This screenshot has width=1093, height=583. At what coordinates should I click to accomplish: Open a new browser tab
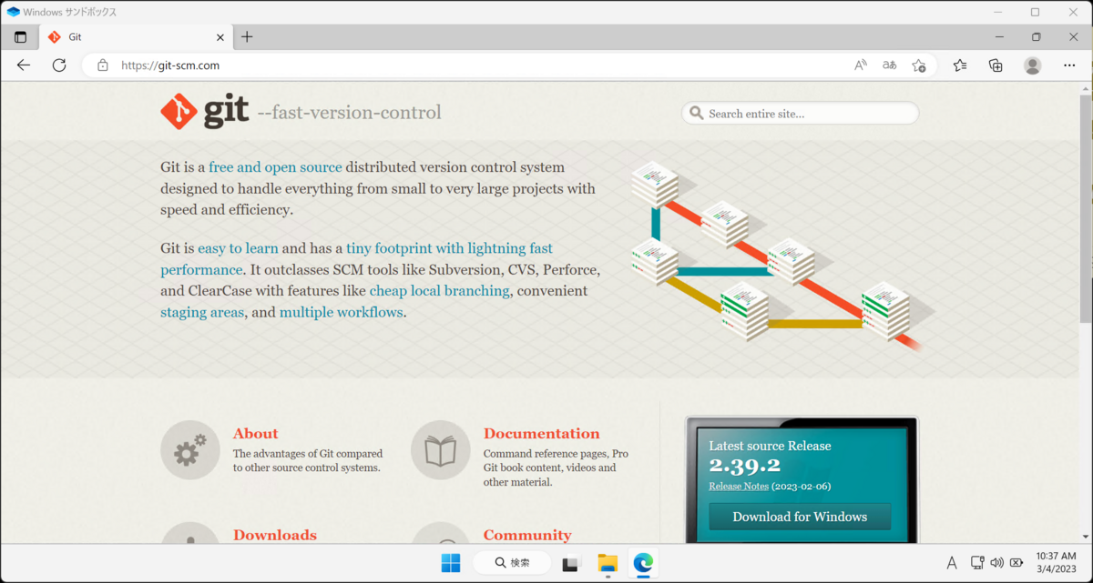[247, 37]
